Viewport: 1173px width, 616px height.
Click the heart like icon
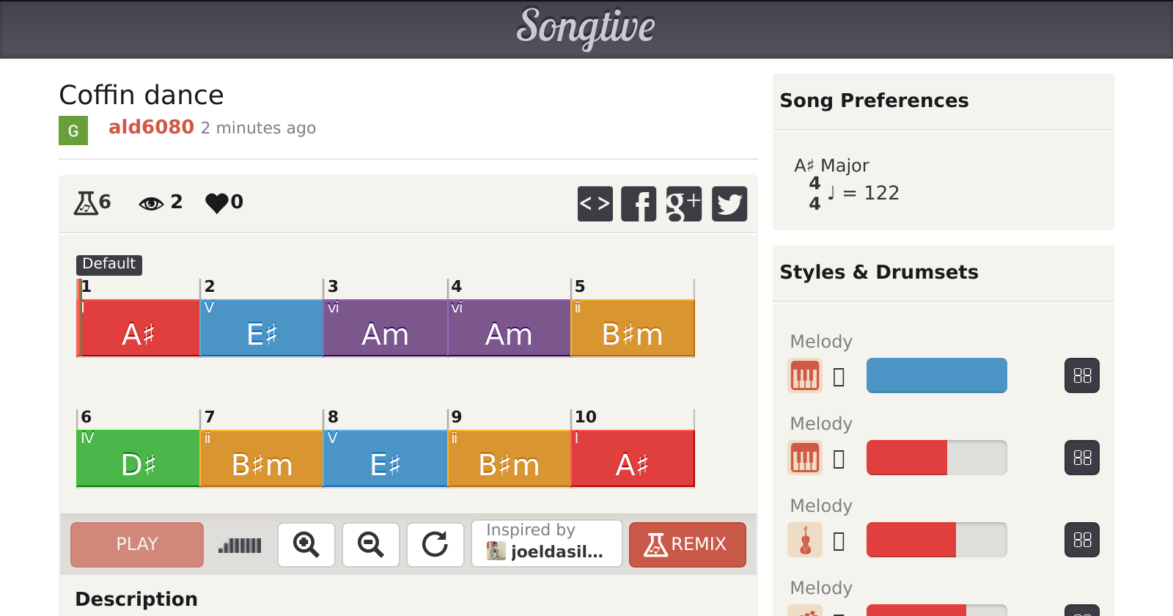[217, 202]
